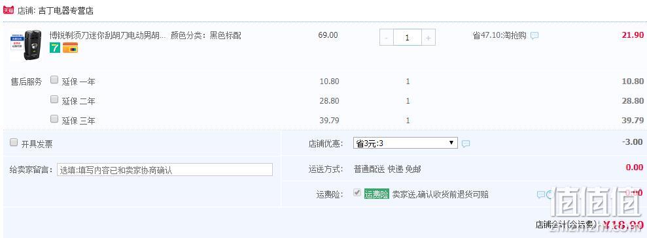This screenshot has width=647, height=238.
Task: Toggle the 运费险 checked checkbox
Action: pyautogui.click(x=357, y=193)
